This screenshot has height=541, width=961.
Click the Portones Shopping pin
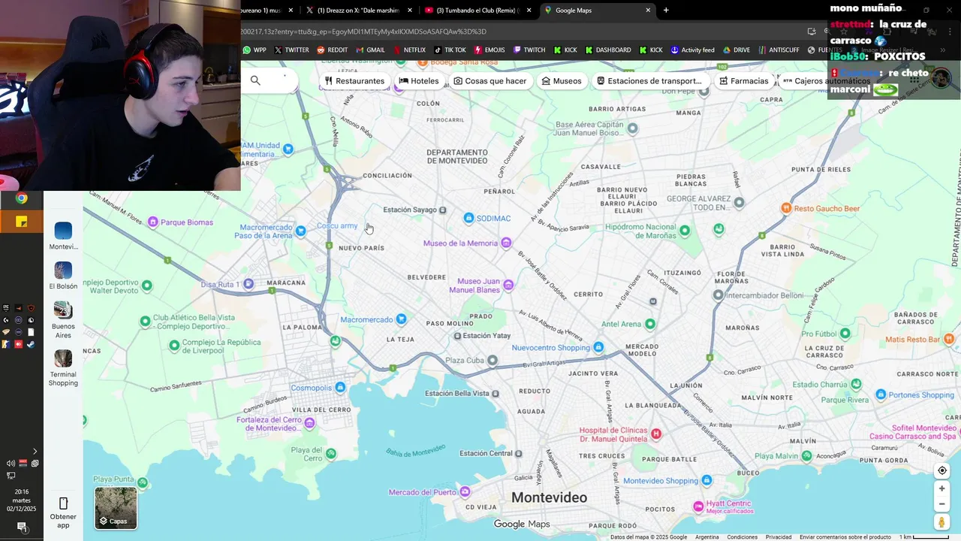click(x=881, y=394)
